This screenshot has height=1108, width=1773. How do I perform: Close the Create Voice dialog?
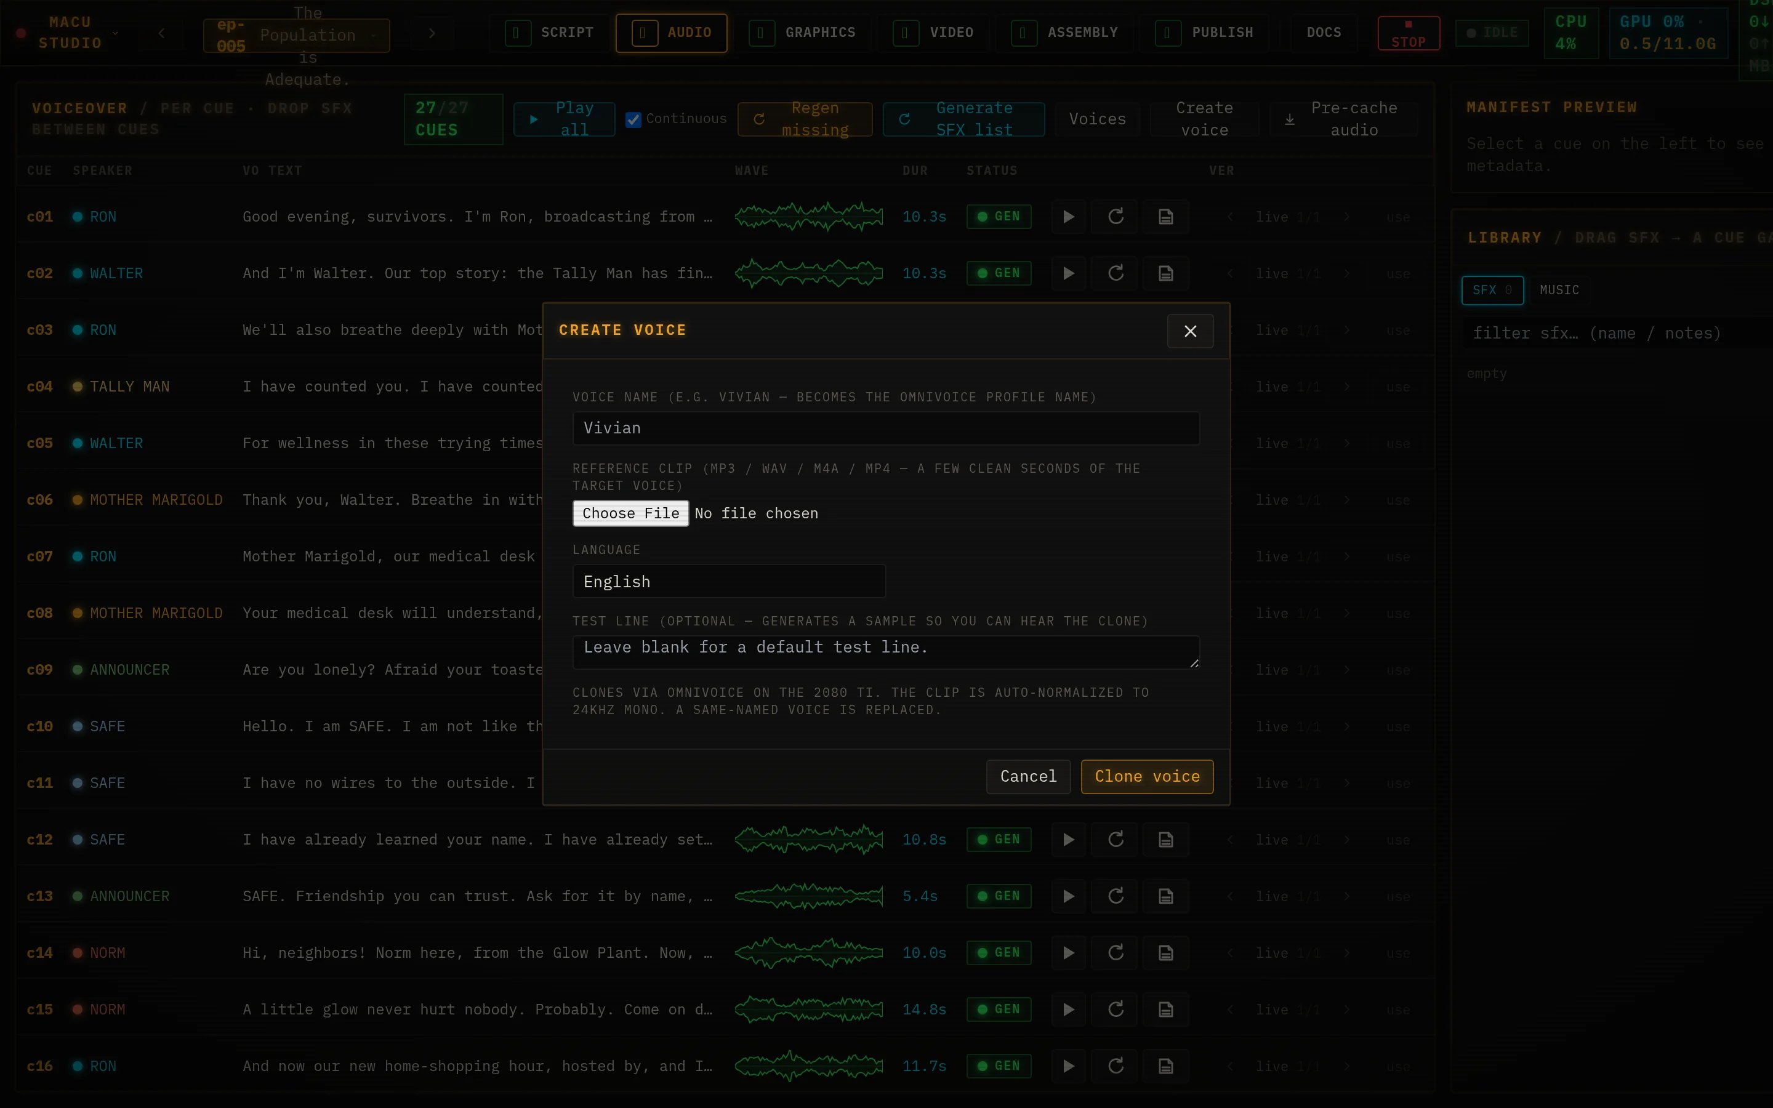(1190, 331)
